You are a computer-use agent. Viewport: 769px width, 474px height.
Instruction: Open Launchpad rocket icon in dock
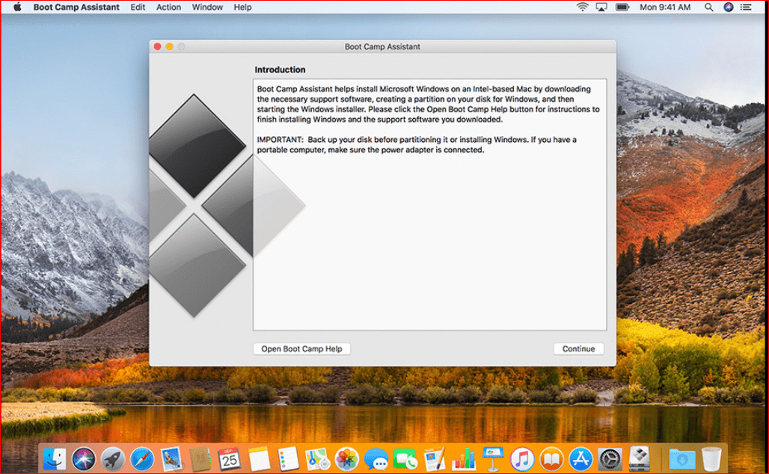pos(113,459)
